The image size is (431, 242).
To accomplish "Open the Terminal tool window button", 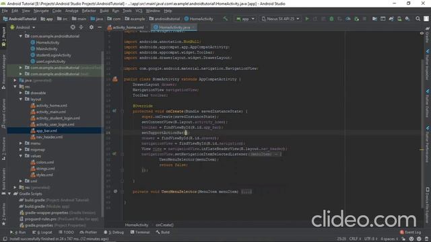I will pos(140,233).
